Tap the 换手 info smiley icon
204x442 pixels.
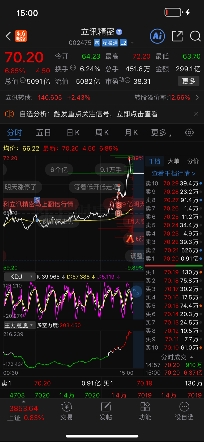[x=73, y=68]
